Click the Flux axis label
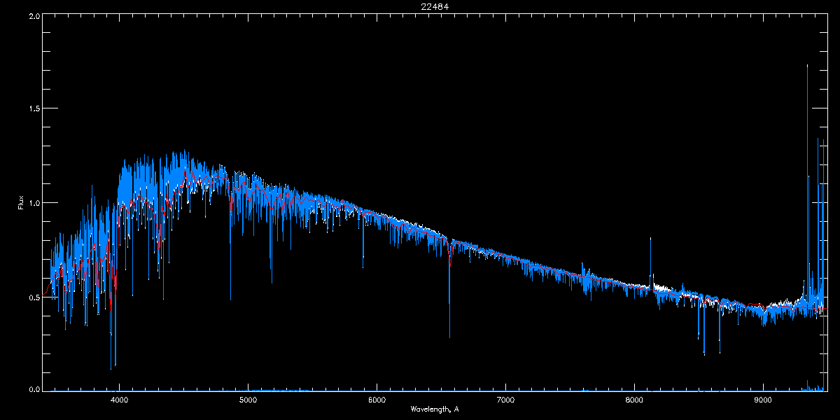 (20, 203)
